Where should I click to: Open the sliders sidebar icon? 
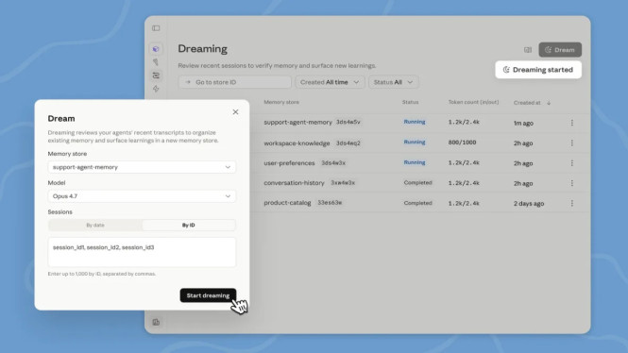pyautogui.click(x=156, y=76)
